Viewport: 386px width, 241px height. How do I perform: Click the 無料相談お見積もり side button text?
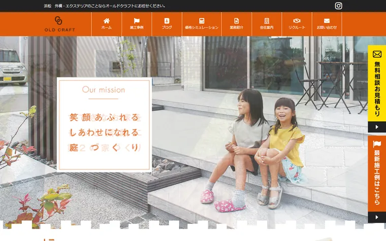click(377, 89)
